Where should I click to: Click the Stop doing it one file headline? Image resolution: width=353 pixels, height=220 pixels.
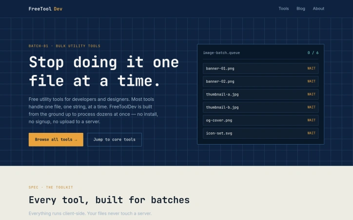coord(104,71)
